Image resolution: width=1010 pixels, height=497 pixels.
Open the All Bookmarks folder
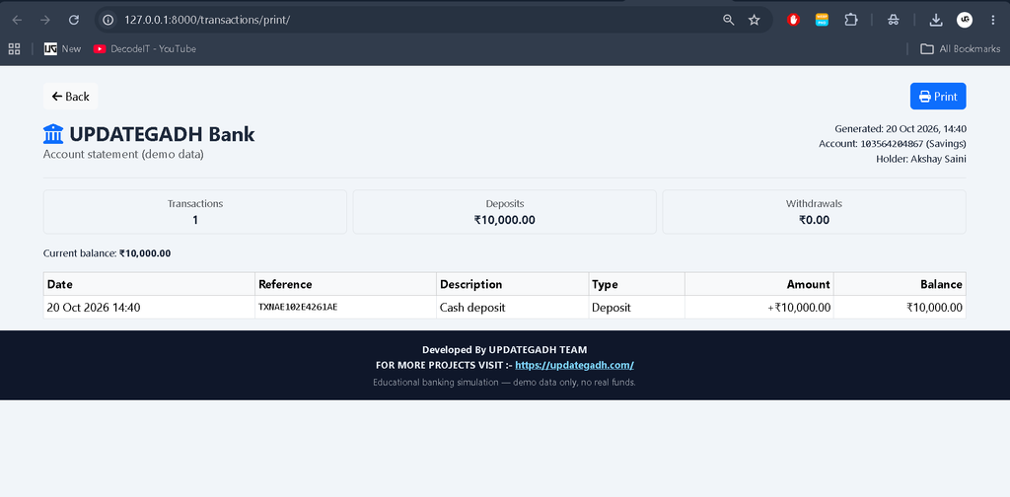tap(961, 49)
